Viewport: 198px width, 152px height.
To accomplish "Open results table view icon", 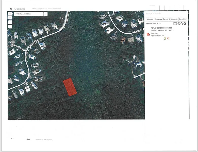I will 175,24.
